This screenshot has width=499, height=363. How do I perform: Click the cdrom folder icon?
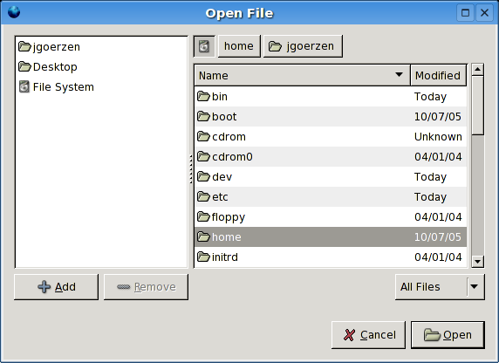click(203, 136)
